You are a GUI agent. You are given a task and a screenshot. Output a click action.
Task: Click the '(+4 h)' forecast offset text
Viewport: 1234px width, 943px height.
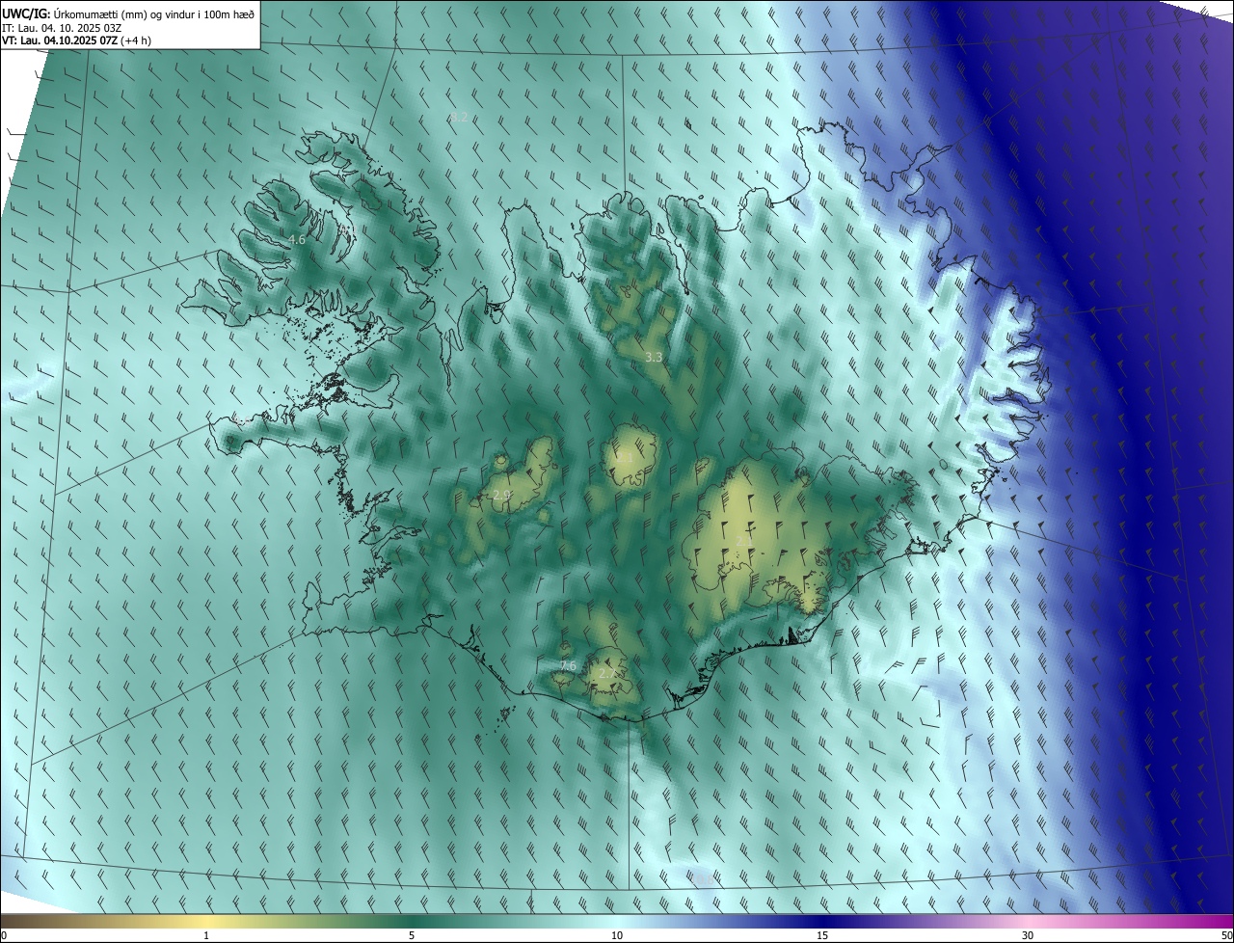[x=136, y=40]
